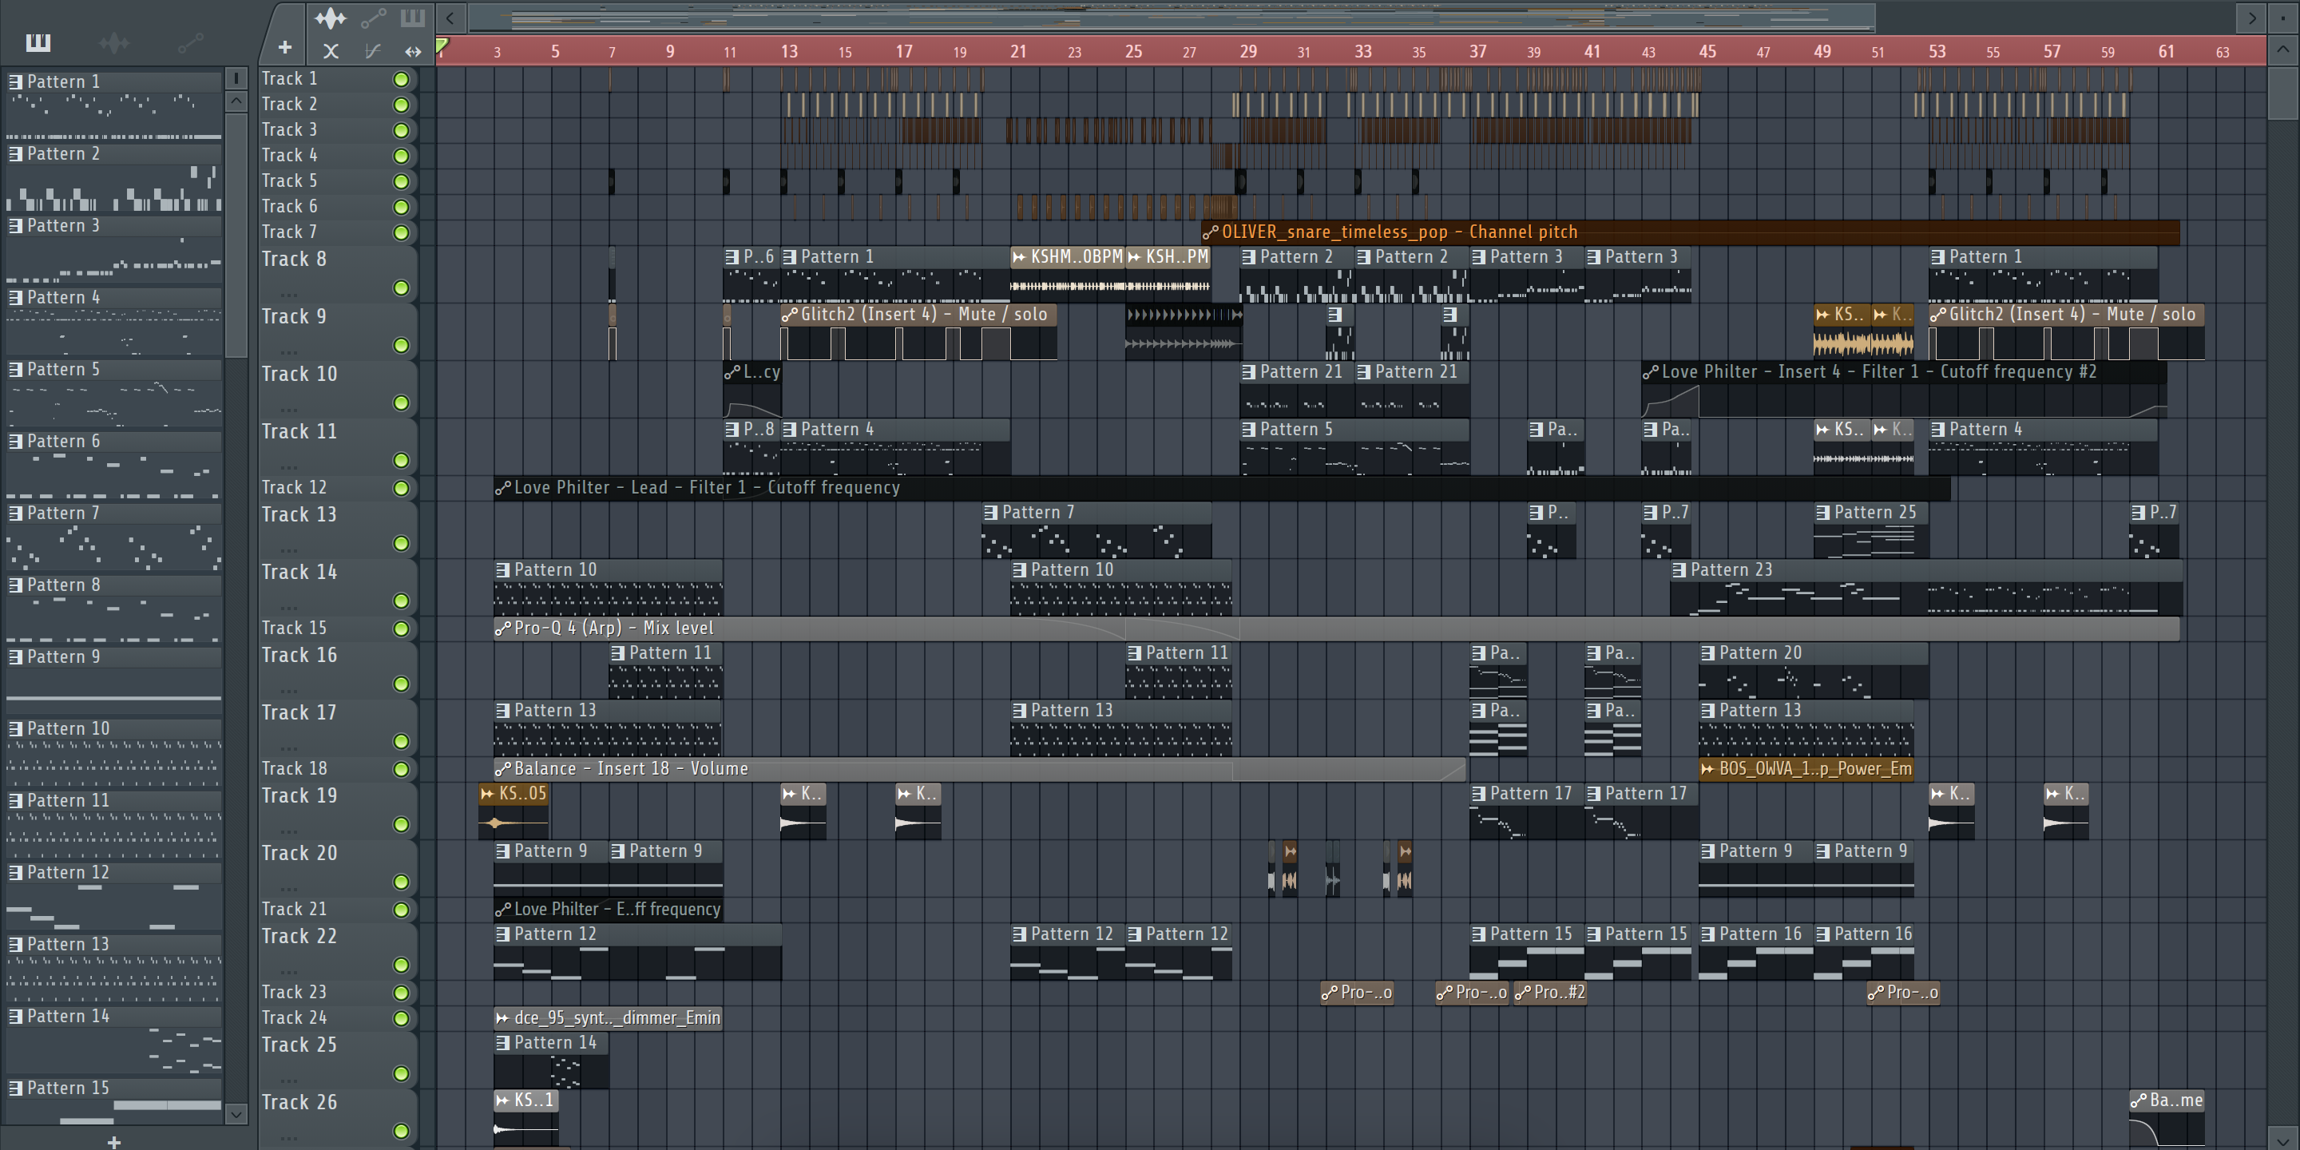The height and width of the screenshot is (1150, 2300).
Task: Mute Track 23 with its green LED
Action: (x=402, y=993)
